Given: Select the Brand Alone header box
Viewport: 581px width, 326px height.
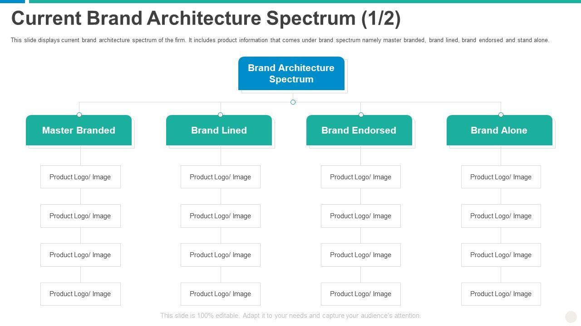Looking at the screenshot, I should [499, 130].
